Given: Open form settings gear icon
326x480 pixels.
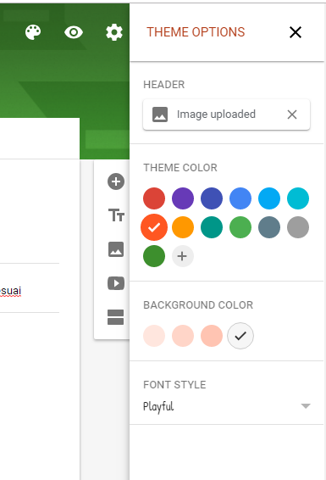Looking at the screenshot, I should coord(114,32).
